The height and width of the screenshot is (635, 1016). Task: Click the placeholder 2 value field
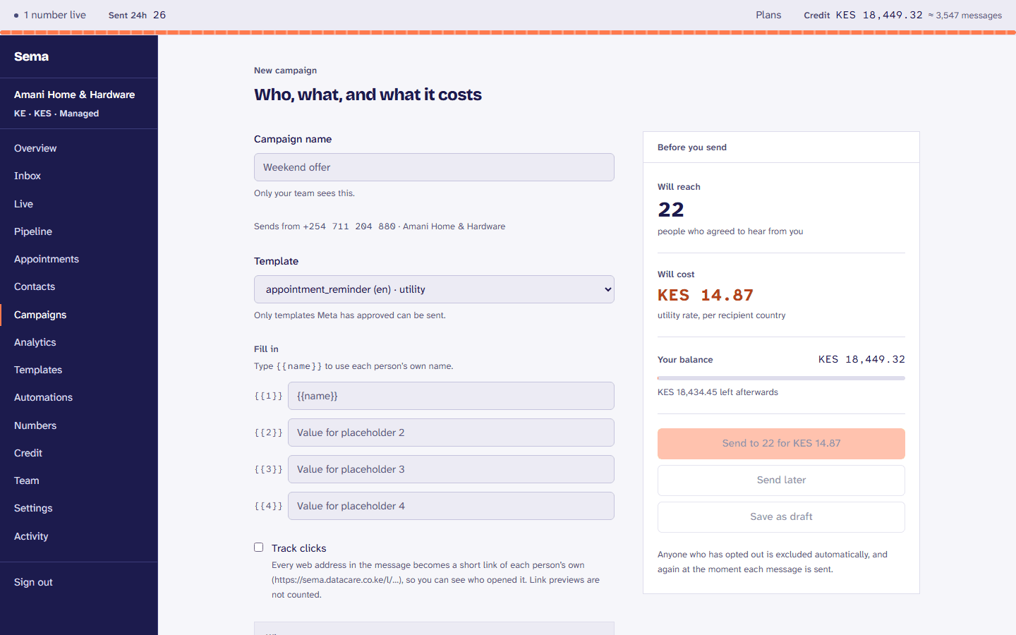coord(451,433)
